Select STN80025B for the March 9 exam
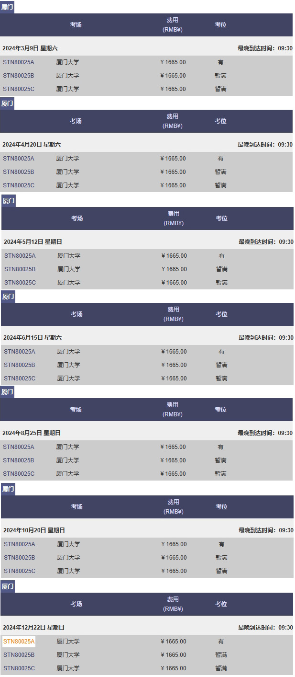Image resolution: width=295 pixels, height=677 pixels. 19,76
